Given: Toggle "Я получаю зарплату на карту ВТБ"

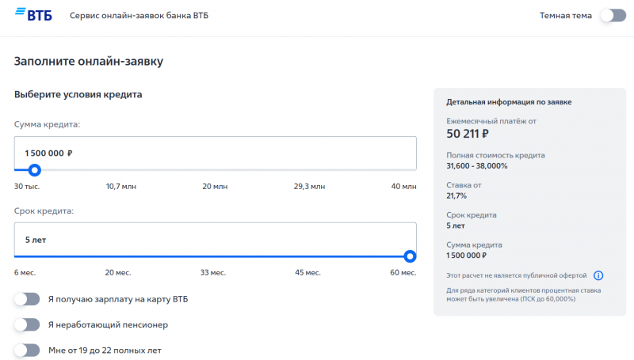Looking at the screenshot, I should coord(27,299).
